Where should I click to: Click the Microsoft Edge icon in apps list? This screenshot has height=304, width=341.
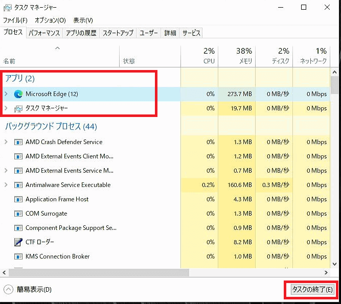(18, 94)
